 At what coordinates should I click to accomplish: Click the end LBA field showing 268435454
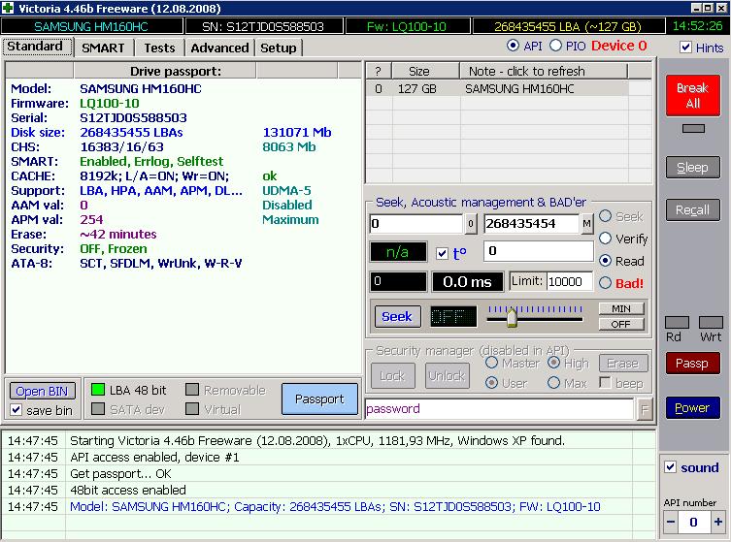(x=531, y=224)
